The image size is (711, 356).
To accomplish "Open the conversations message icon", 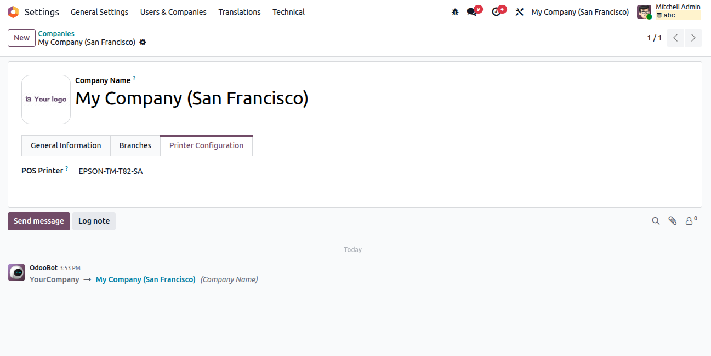I will 471,12.
